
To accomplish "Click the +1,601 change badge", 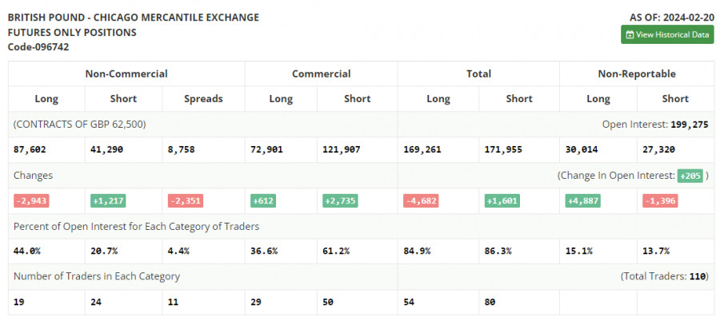I will pos(502,200).
